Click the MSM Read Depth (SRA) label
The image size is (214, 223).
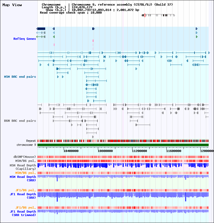(x=23, y=178)
